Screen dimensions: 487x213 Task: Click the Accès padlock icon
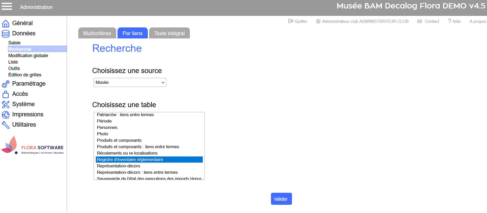[6, 94]
